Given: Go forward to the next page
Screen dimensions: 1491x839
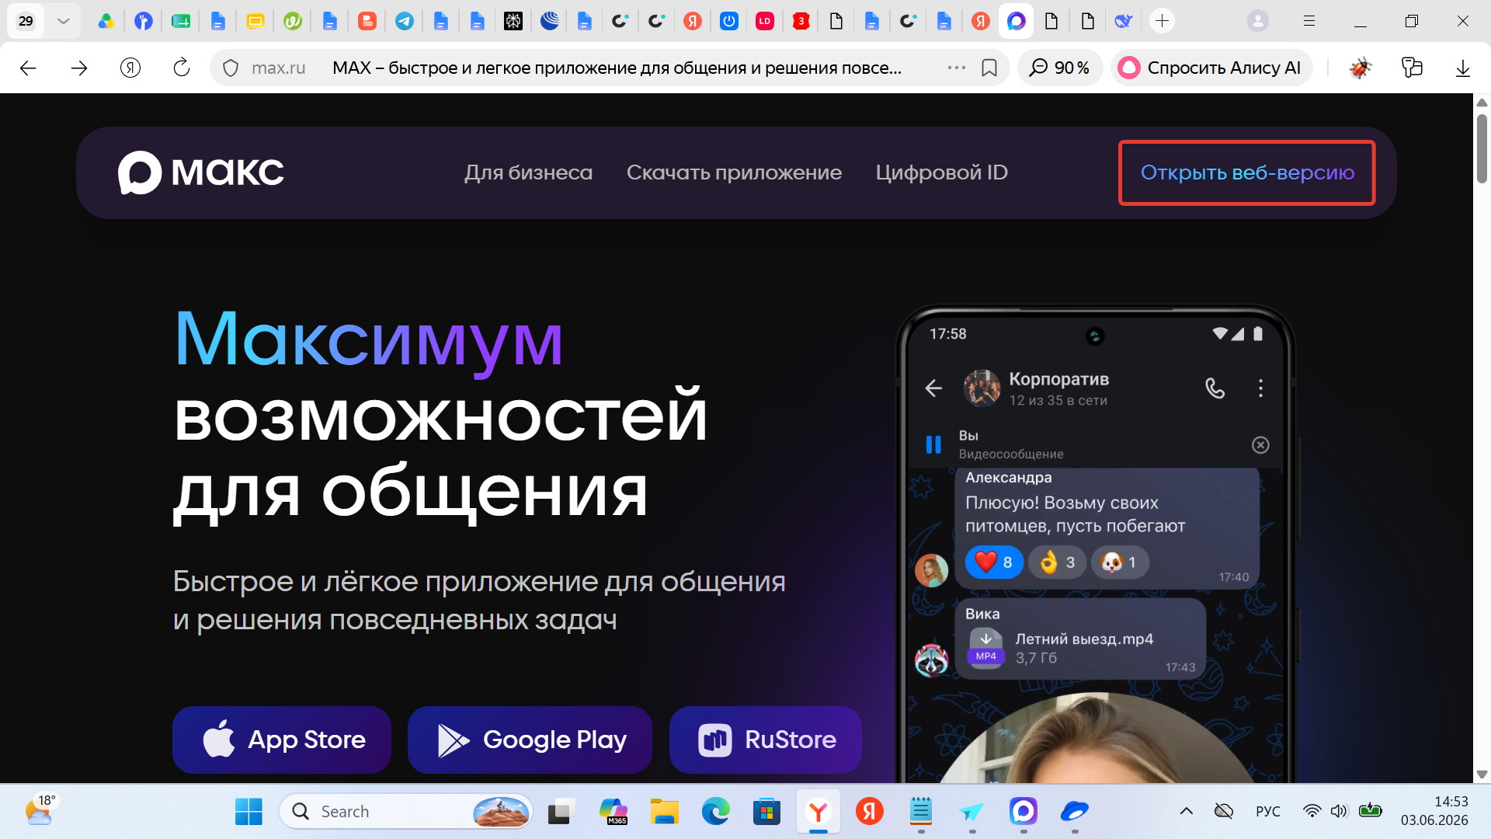Looking at the screenshot, I should click(79, 68).
